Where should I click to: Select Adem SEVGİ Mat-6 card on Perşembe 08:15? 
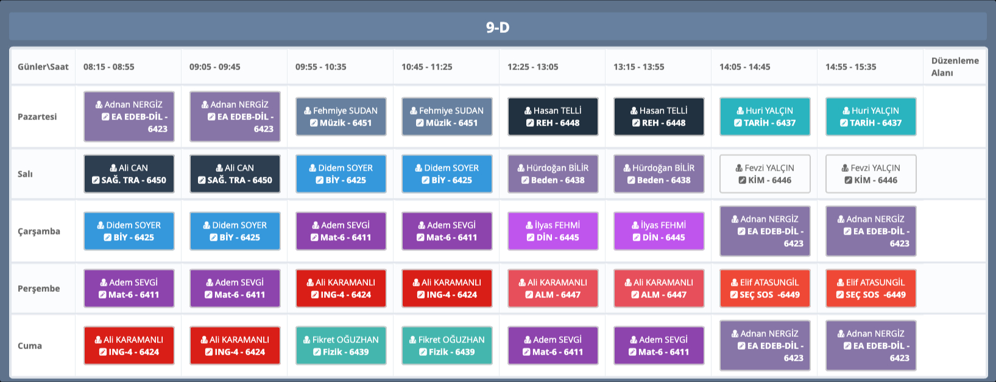129,288
